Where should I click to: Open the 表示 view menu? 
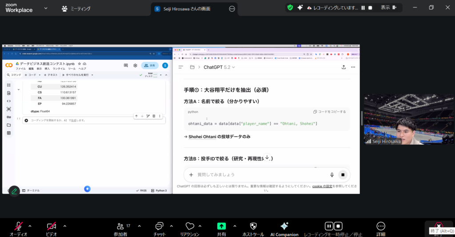pos(385,8)
